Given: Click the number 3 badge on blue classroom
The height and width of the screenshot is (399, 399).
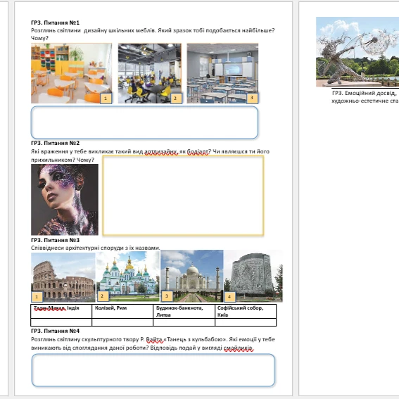Looking at the screenshot, I should (x=252, y=98).
